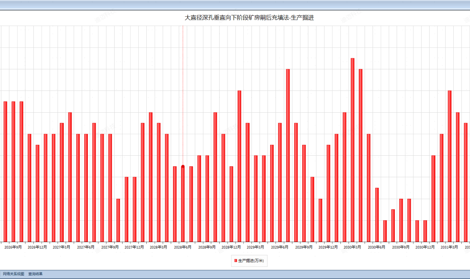Click the 2029年12月 axis label
470x279 pixels.
329,247
